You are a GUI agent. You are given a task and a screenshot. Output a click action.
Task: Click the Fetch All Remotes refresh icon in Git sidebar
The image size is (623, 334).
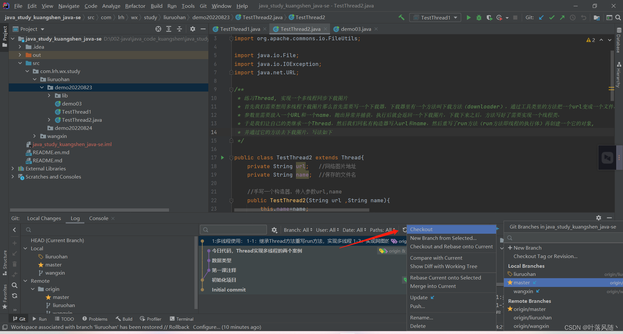[14, 296]
